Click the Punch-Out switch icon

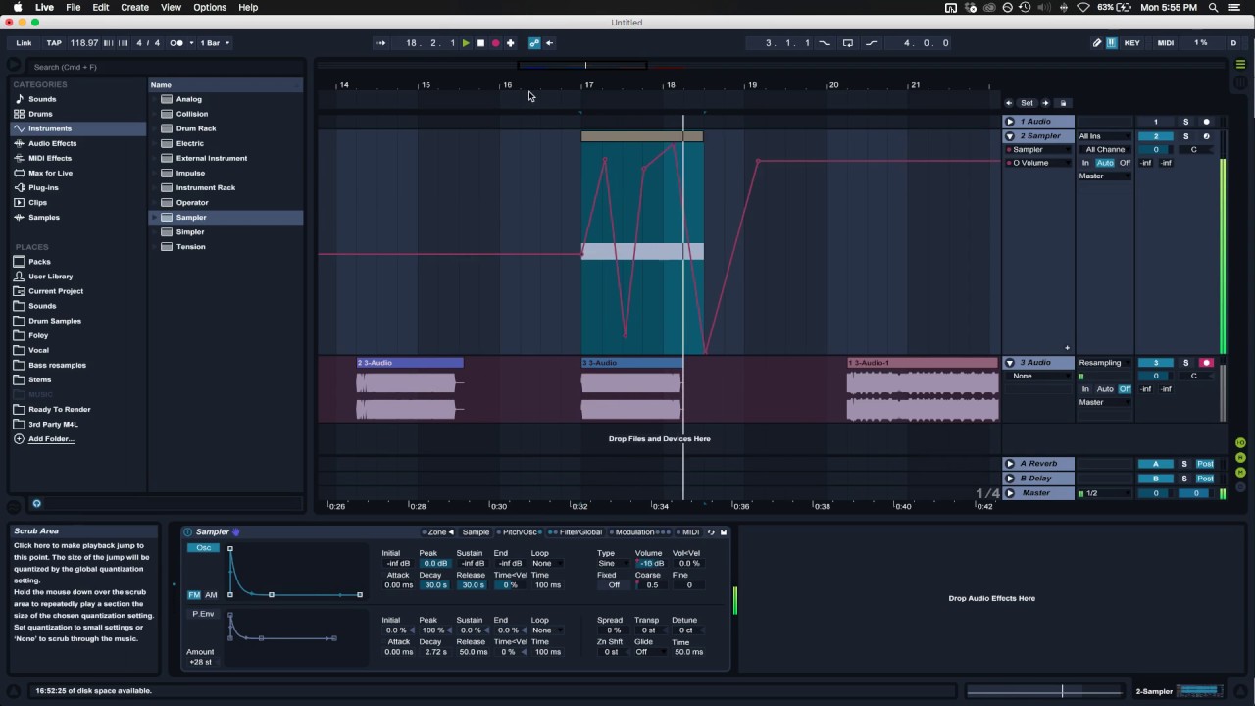pos(871,43)
